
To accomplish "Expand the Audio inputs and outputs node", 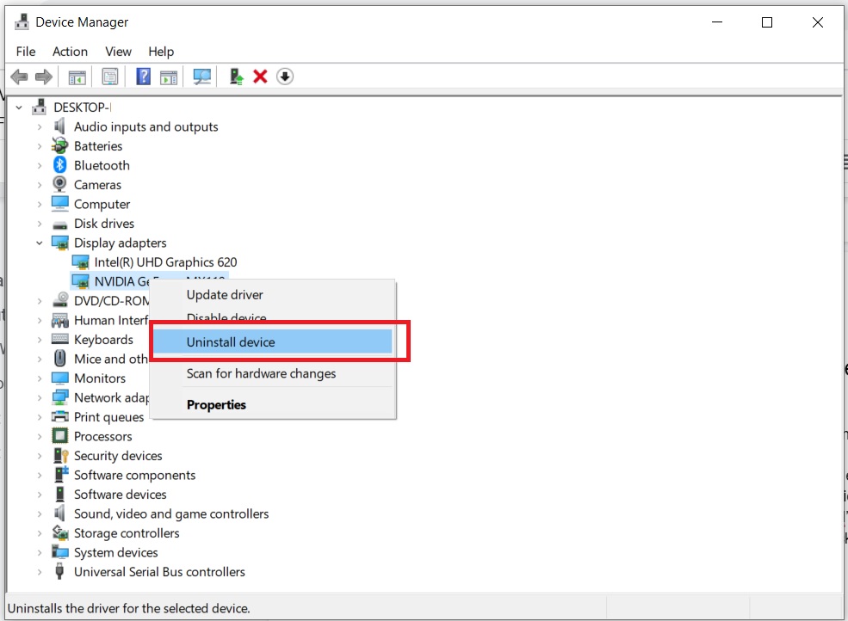I will coord(40,127).
